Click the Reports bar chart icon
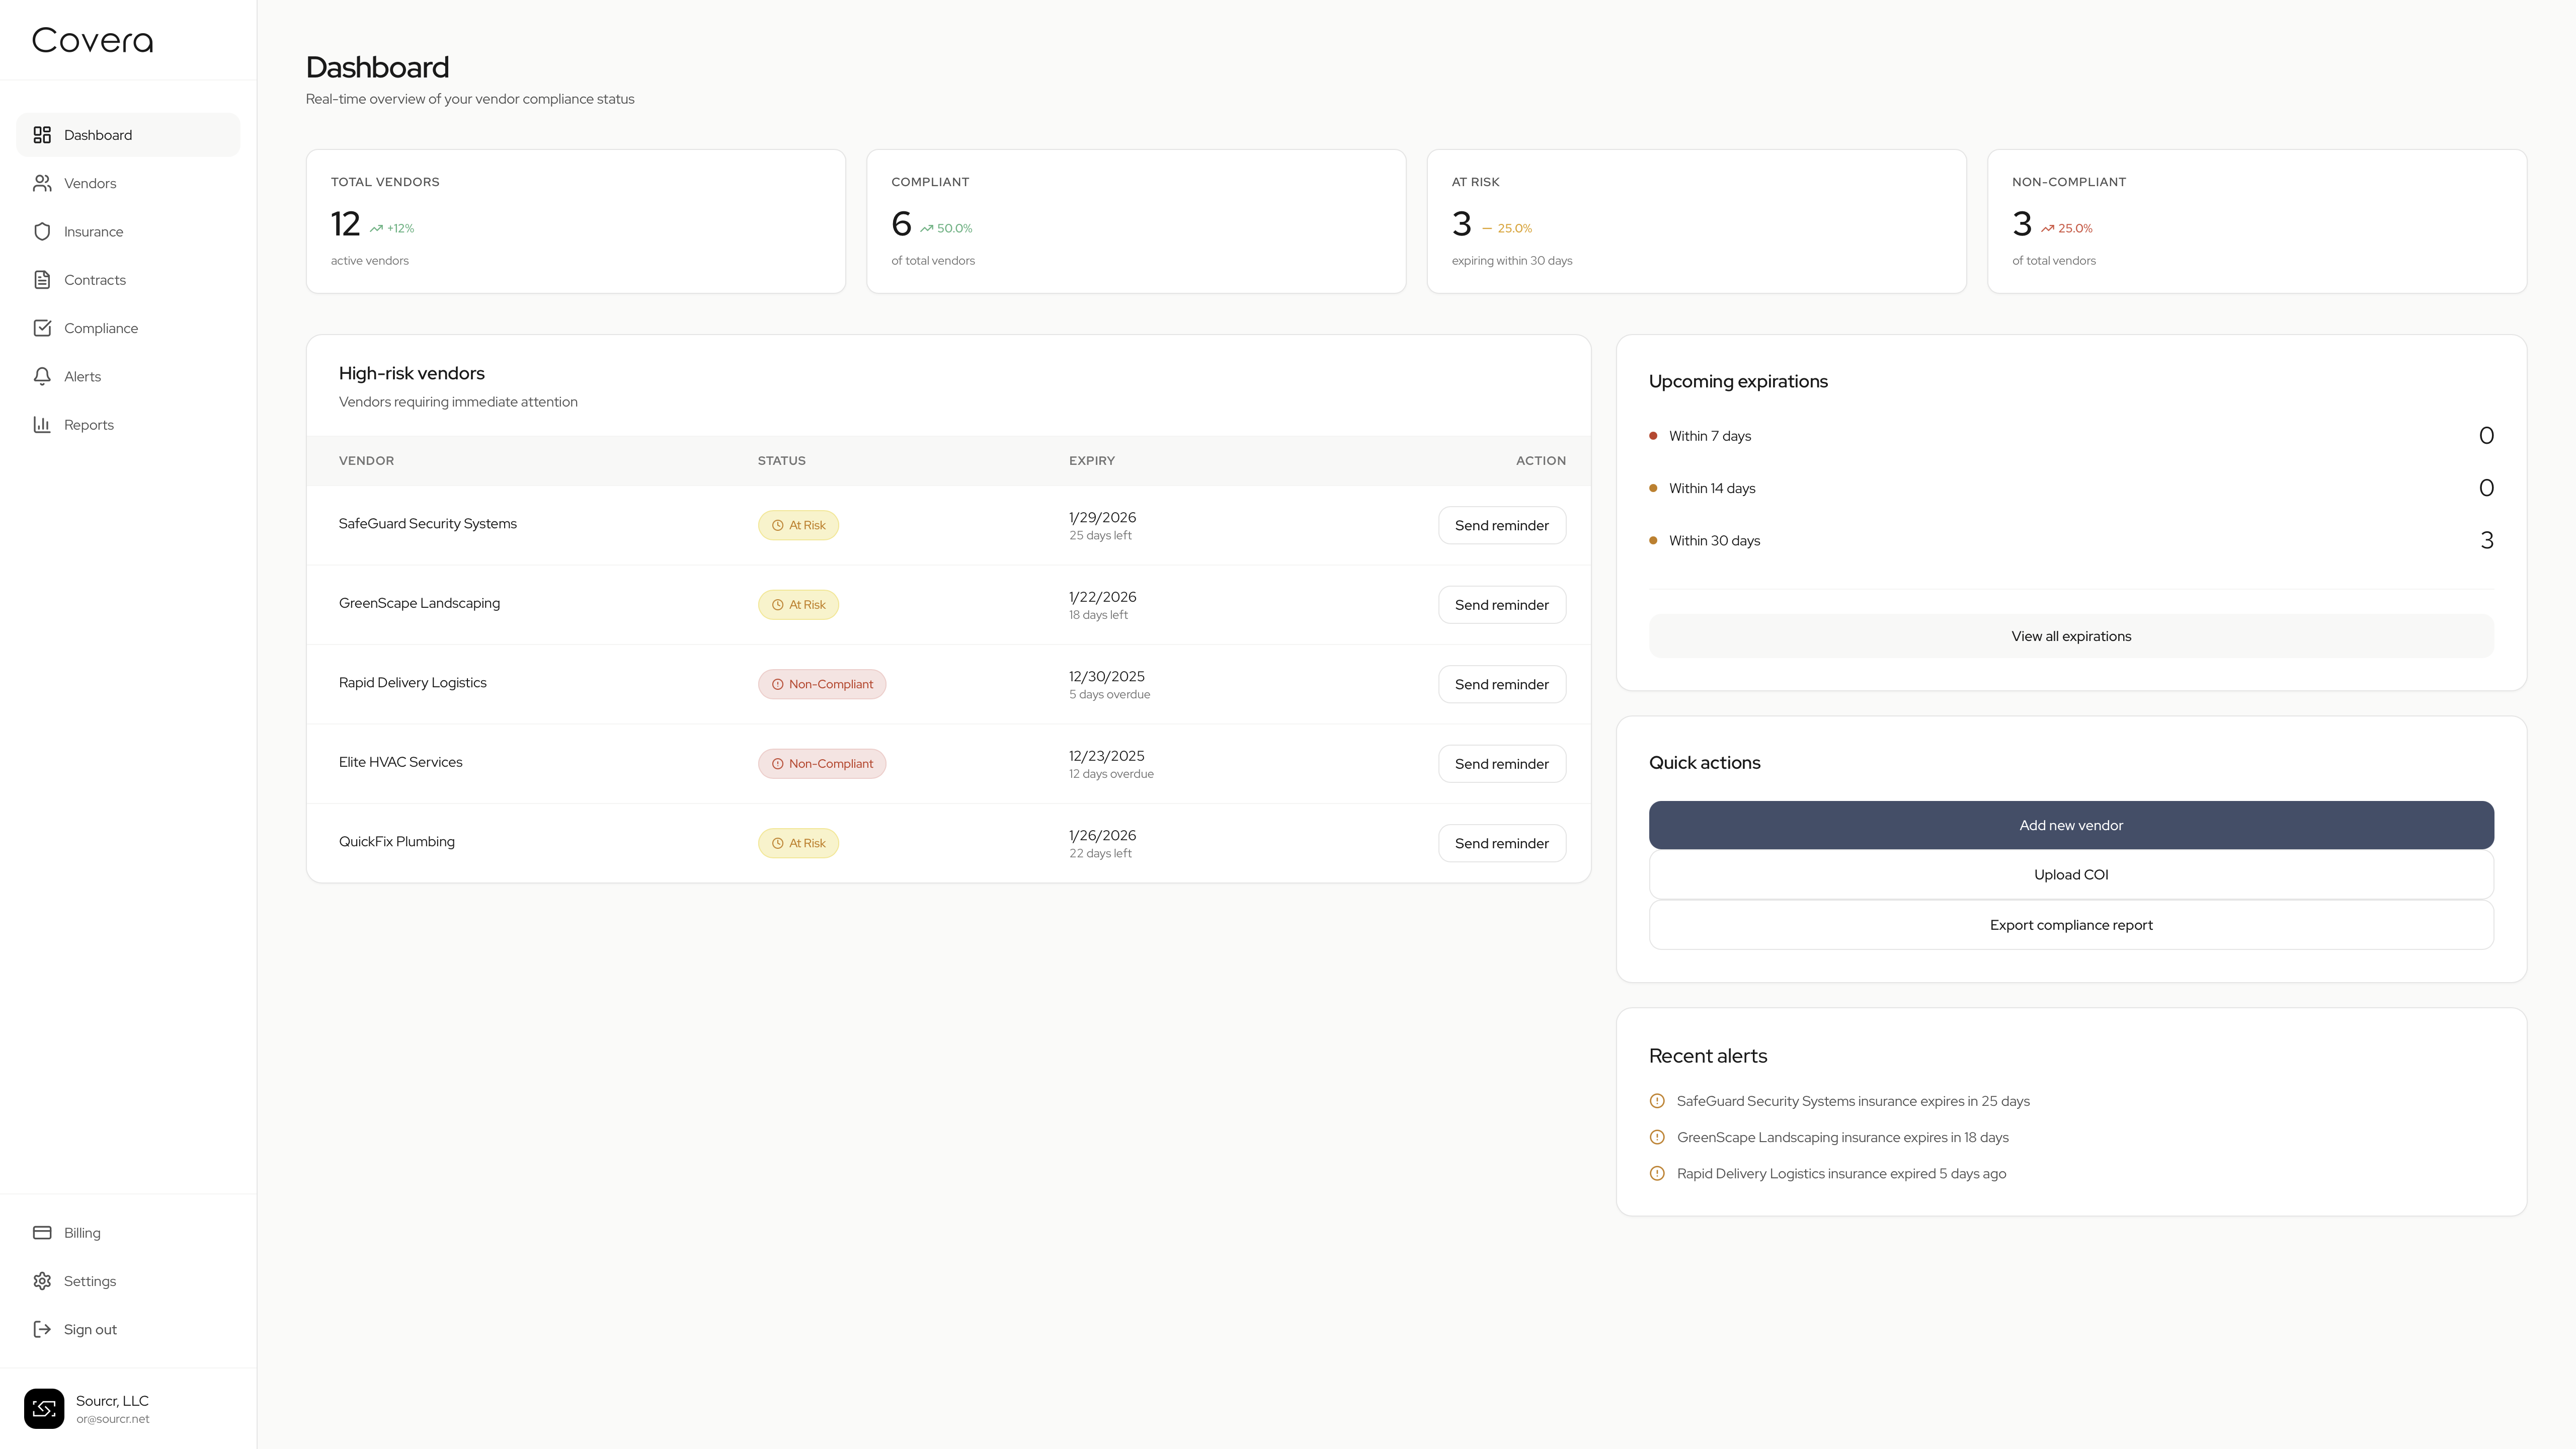The height and width of the screenshot is (1449, 2576). point(42,425)
